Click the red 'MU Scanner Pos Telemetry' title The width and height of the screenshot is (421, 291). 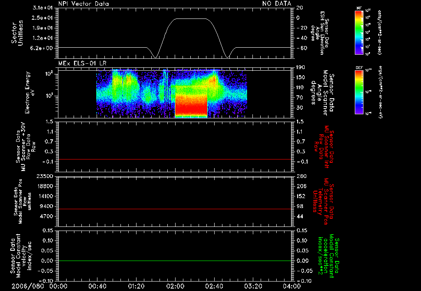323,201
